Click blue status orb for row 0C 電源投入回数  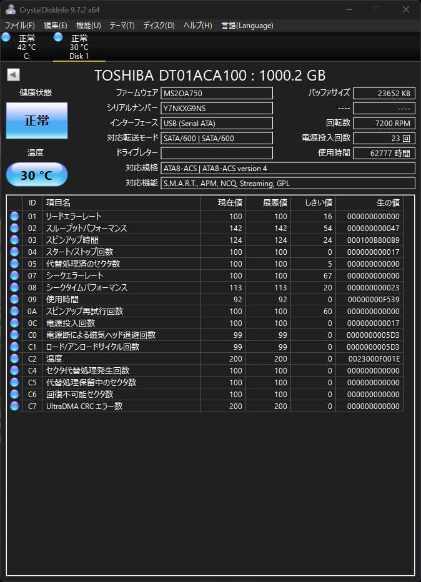point(14,323)
